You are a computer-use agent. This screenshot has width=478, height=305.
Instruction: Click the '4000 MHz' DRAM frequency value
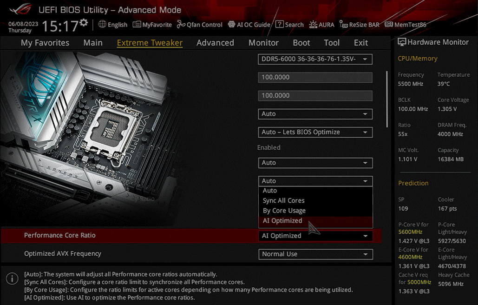[450, 134]
